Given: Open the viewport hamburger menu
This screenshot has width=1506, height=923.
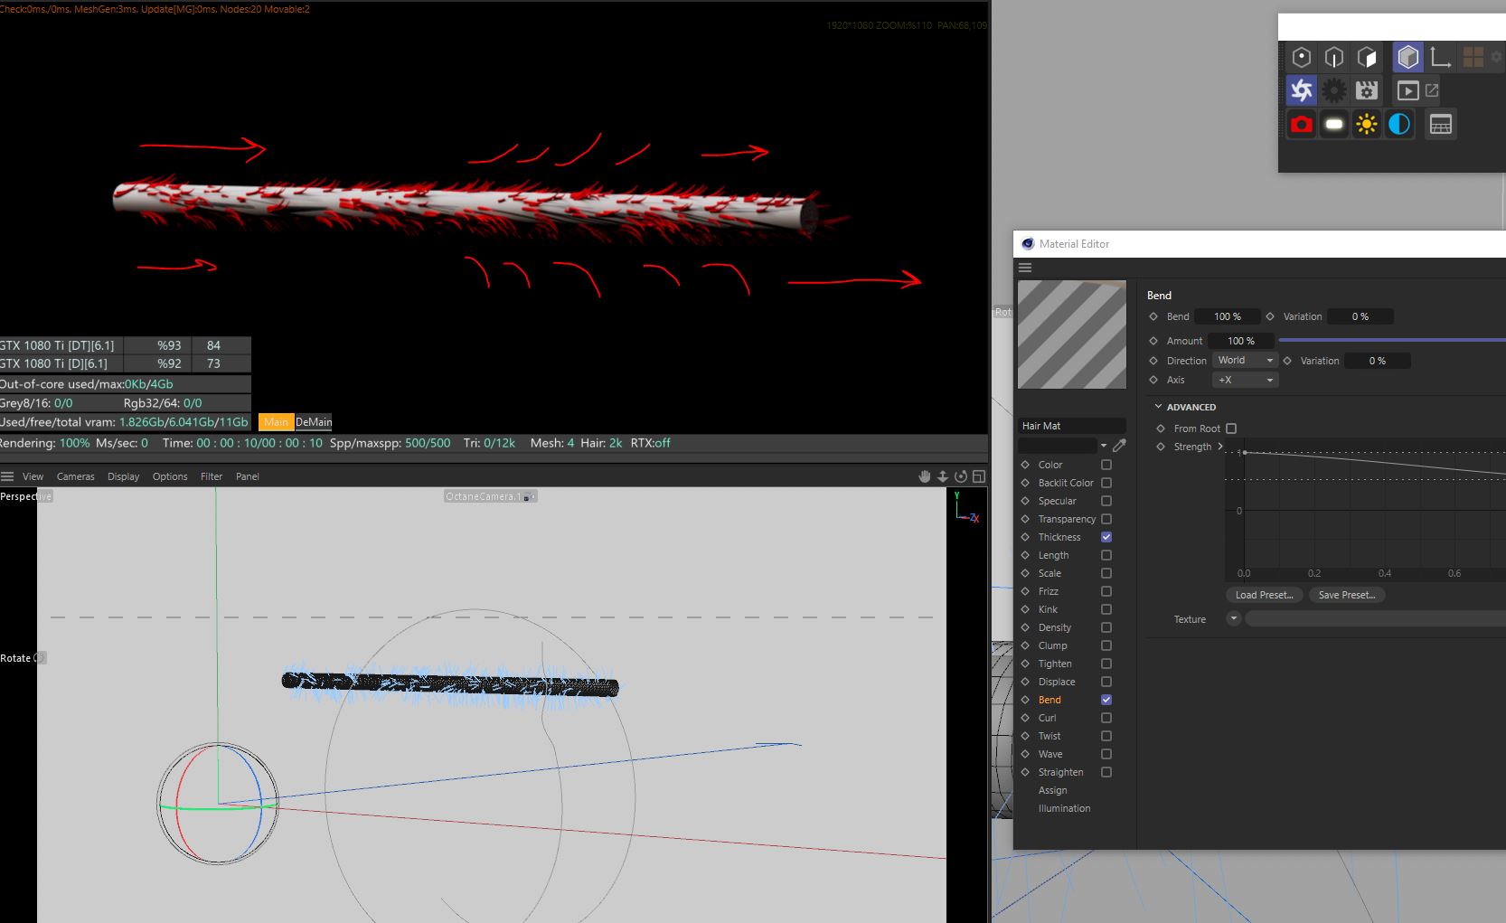Looking at the screenshot, I should pos(7,476).
